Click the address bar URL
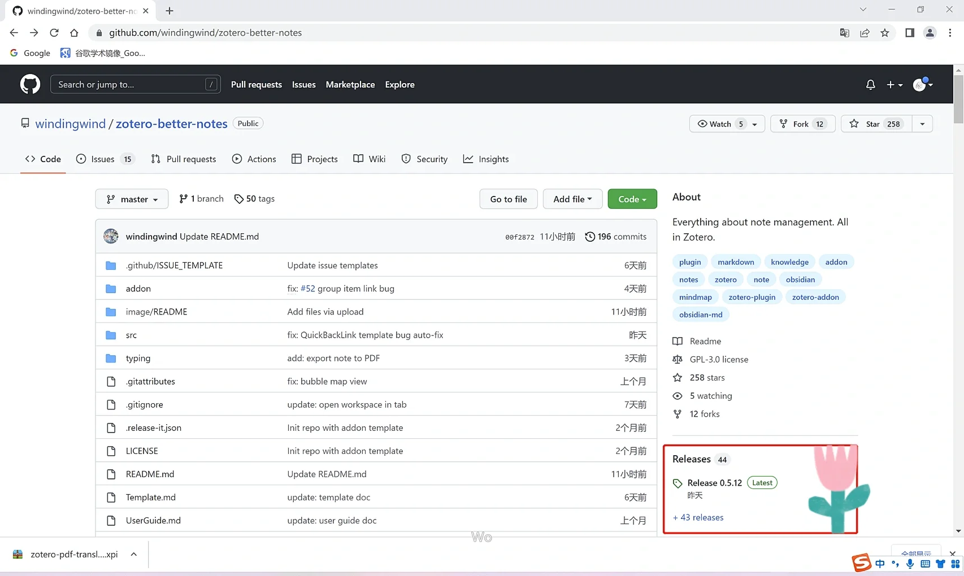The height and width of the screenshot is (576, 964). pos(205,33)
